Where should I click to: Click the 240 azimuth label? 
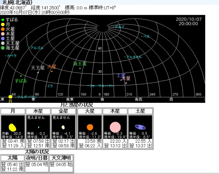click(152, 94)
